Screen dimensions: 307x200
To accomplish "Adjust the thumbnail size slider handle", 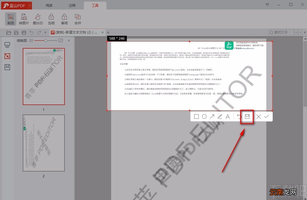I will click(46, 41).
